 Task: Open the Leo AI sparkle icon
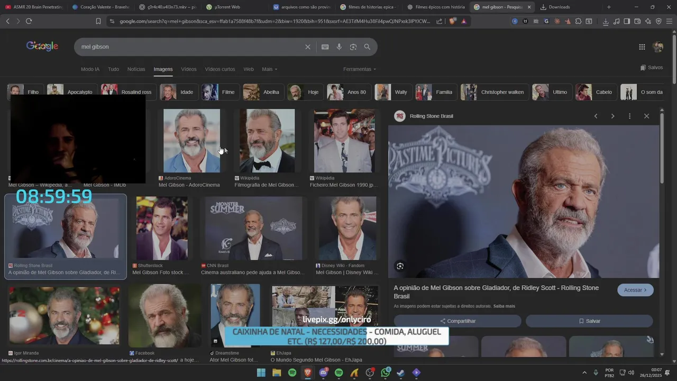click(648, 21)
